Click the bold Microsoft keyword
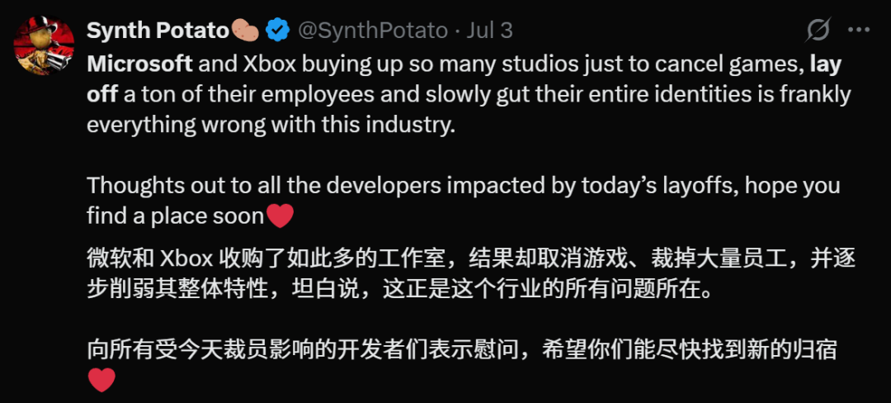Screen dimensions: 891x403 point(139,64)
